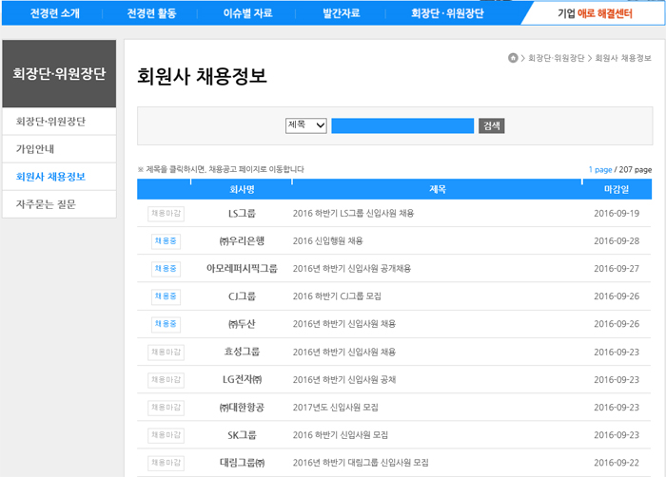Click the home icon in breadcrumb

(x=514, y=58)
